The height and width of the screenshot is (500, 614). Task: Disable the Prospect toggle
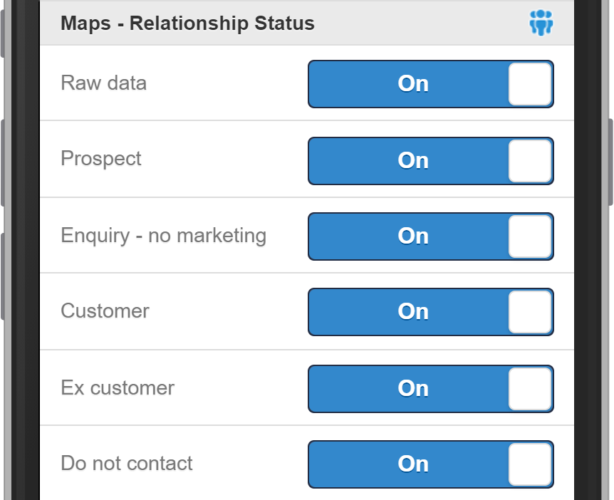(x=430, y=161)
